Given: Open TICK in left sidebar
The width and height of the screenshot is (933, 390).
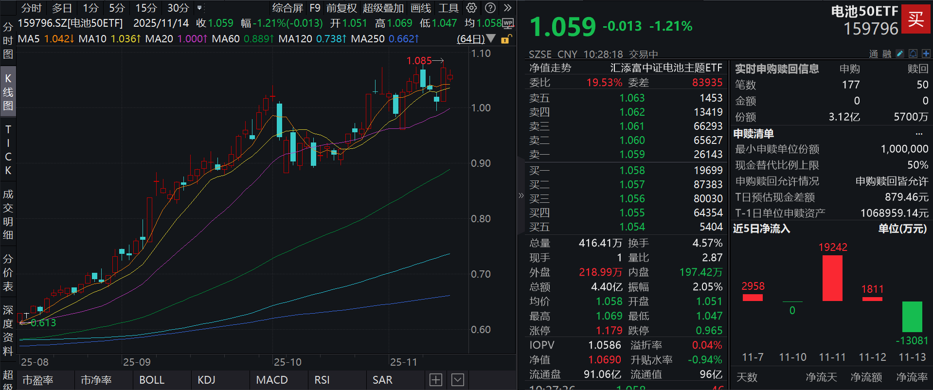Looking at the screenshot, I should (8, 150).
